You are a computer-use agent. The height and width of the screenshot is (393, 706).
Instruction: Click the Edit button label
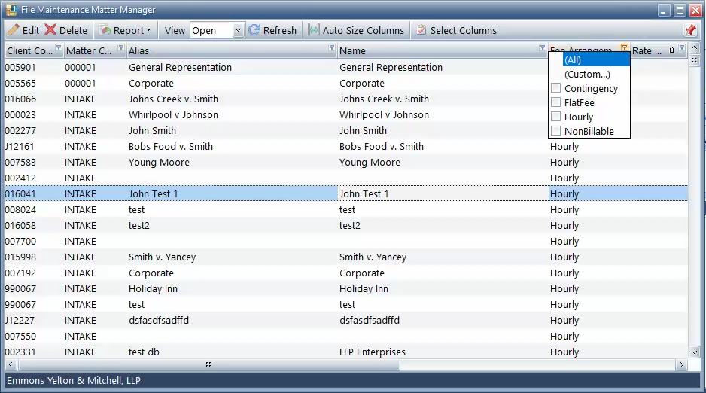tap(31, 31)
